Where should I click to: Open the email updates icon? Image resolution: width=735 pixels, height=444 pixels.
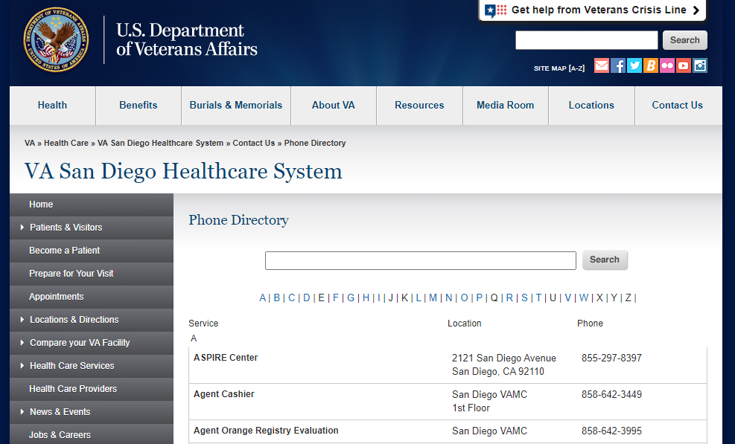coord(602,65)
